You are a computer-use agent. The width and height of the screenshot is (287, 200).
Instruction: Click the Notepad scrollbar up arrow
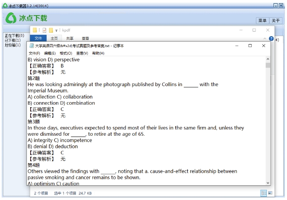[268, 59]
